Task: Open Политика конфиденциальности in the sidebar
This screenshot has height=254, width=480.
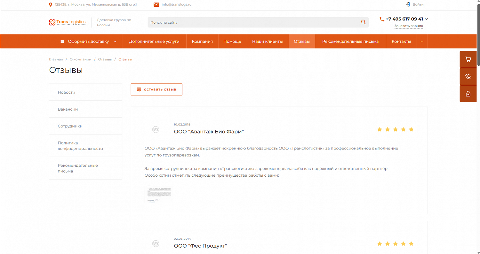Action: [85, 146]
